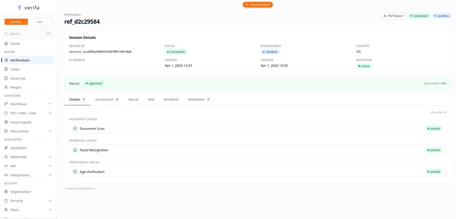Viewport: 456px width, 219px height.
Task: Click the Verifications list icon
Action: pyautogui.click(x=6, y=60)
